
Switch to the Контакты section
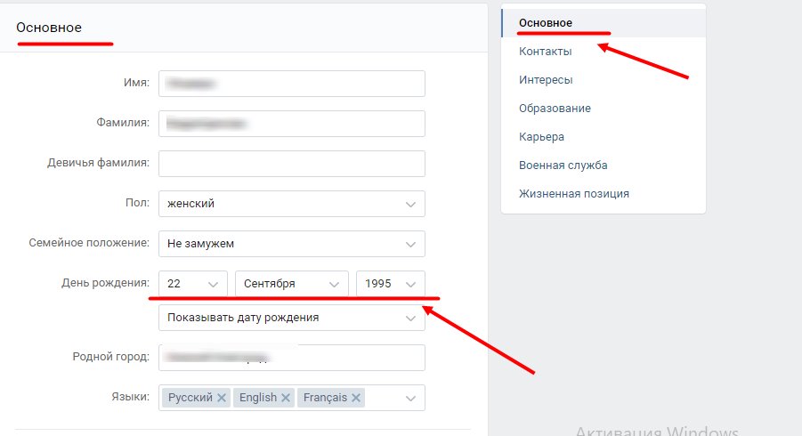pos(546,52)
